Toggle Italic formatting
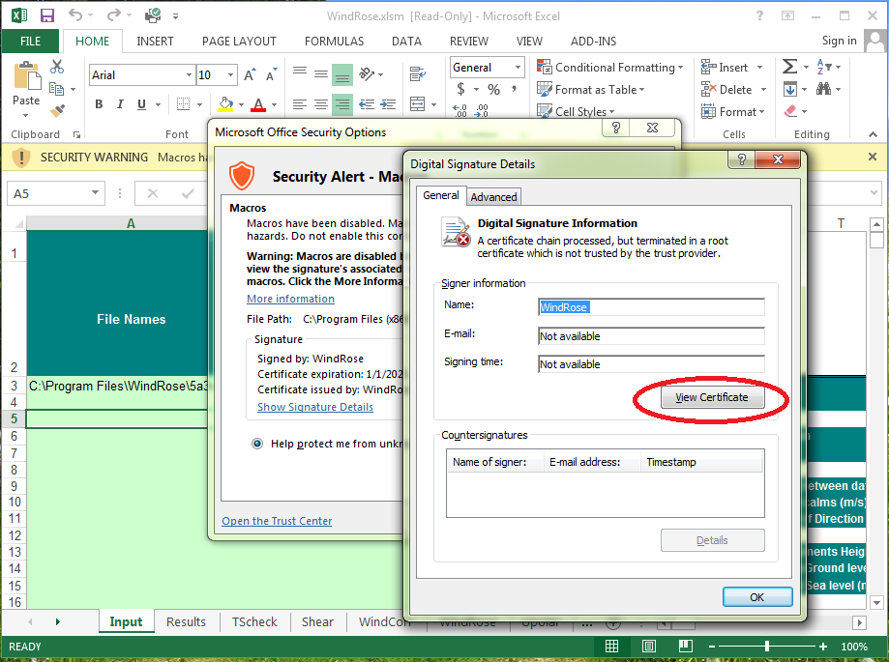This screenshot has width=889, height=662. click(120, 104)
